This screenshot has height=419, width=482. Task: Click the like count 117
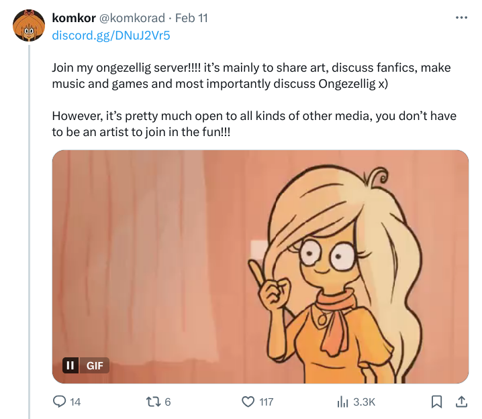tap(266, 402)
